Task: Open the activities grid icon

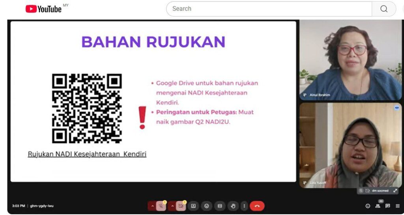Action: click(397, 206)
